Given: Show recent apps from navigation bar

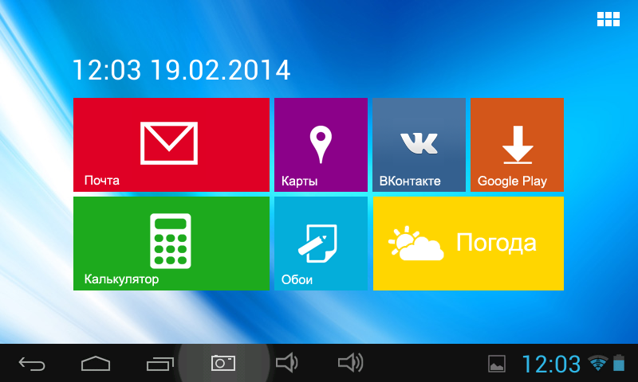Looking at the screenshot, I should (x=159, y=364).
